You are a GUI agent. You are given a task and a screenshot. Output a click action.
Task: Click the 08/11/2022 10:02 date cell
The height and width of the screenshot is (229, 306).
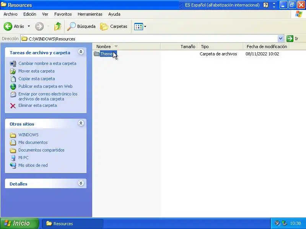(x=262, y=54)
